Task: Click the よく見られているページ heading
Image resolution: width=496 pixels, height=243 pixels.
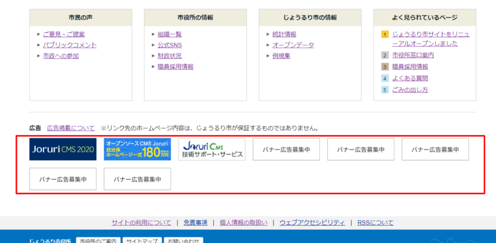Action: (x=425, y=17)
